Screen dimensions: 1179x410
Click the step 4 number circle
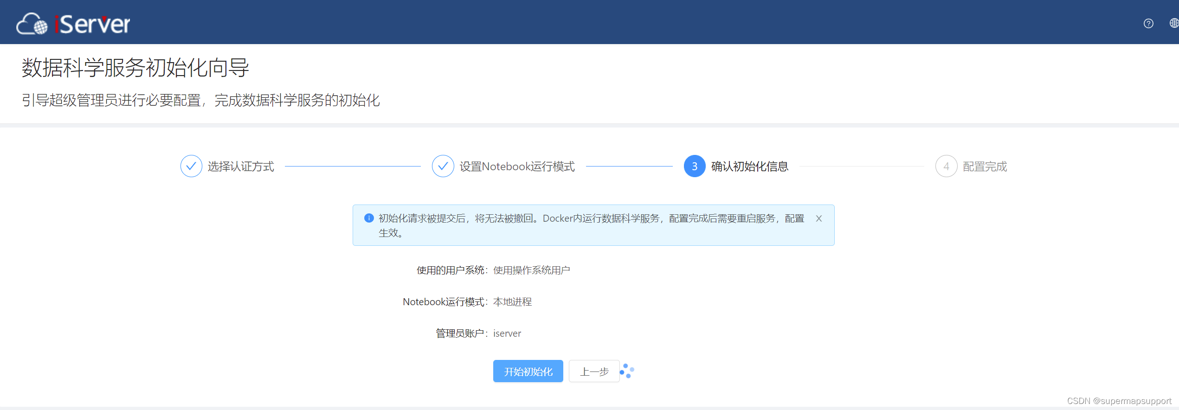point(947,166)
